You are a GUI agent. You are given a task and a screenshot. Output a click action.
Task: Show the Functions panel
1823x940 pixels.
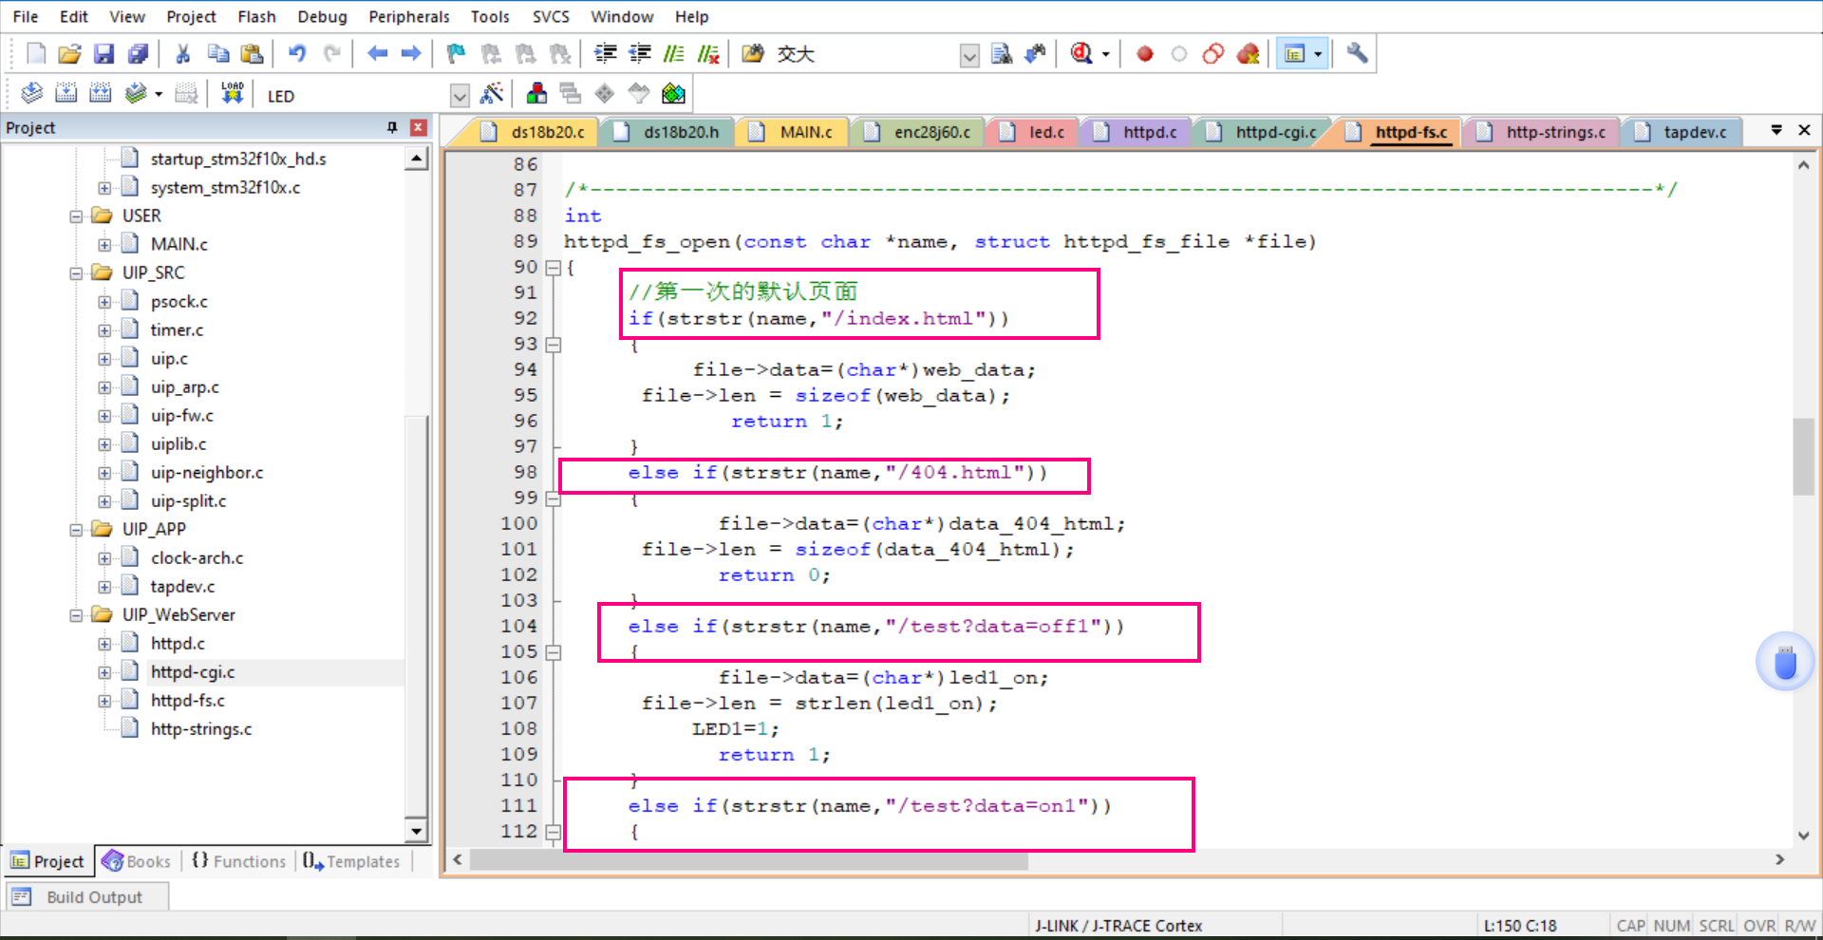pyautogui.click(x=237, y=861)
